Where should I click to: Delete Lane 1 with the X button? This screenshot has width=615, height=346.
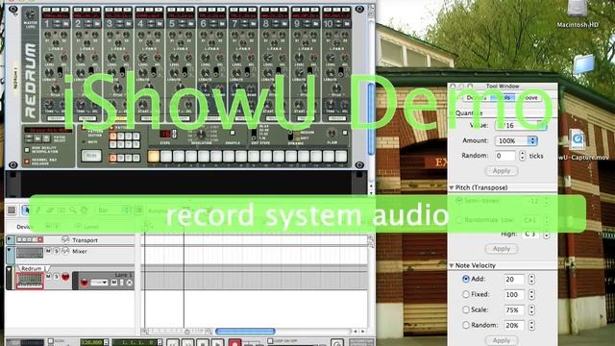tap(129, 283)
